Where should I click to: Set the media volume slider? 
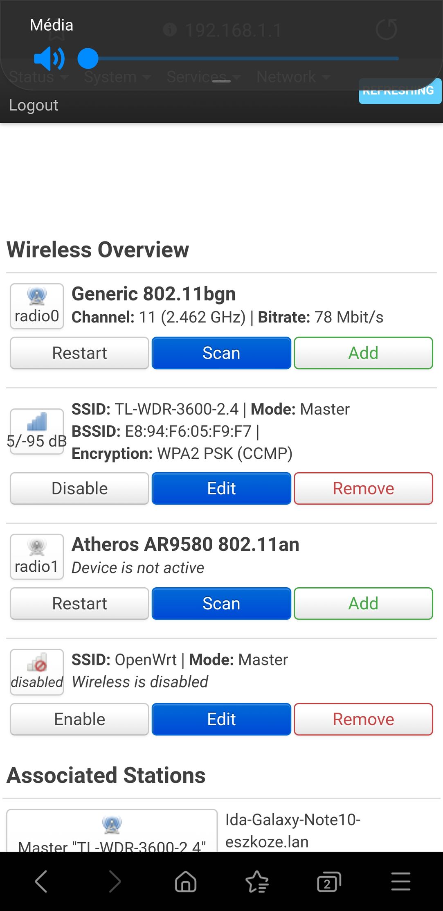(x=238, y=59)
